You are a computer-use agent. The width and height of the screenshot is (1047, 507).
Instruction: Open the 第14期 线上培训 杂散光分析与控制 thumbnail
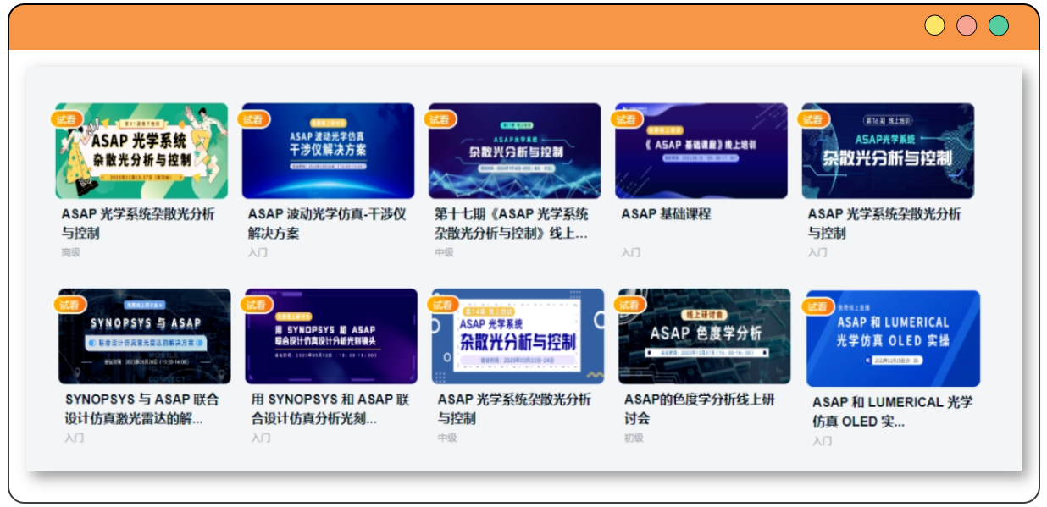click(x=518, y=336)
